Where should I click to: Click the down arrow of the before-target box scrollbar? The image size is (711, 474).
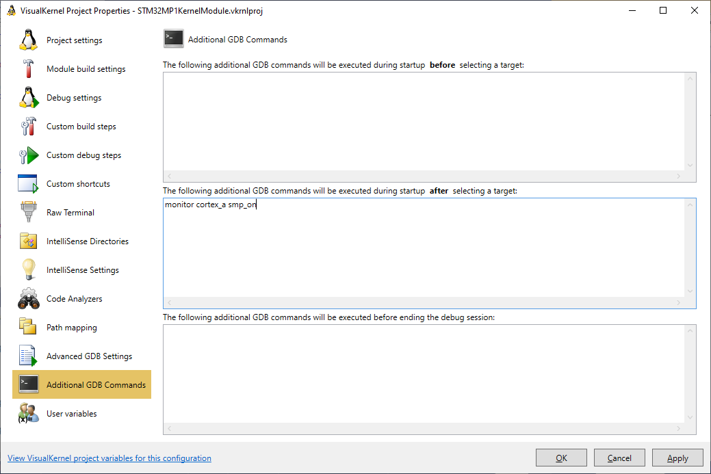[690, 165]
